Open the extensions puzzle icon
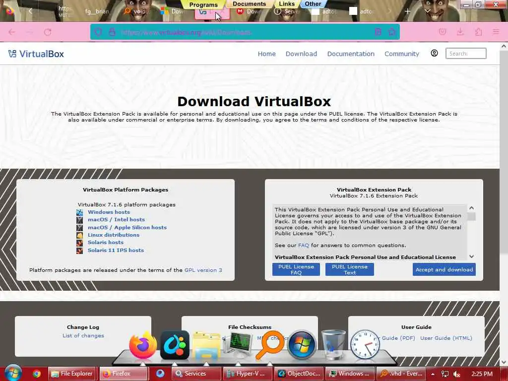The image size is (508, 381). [478, 32]
